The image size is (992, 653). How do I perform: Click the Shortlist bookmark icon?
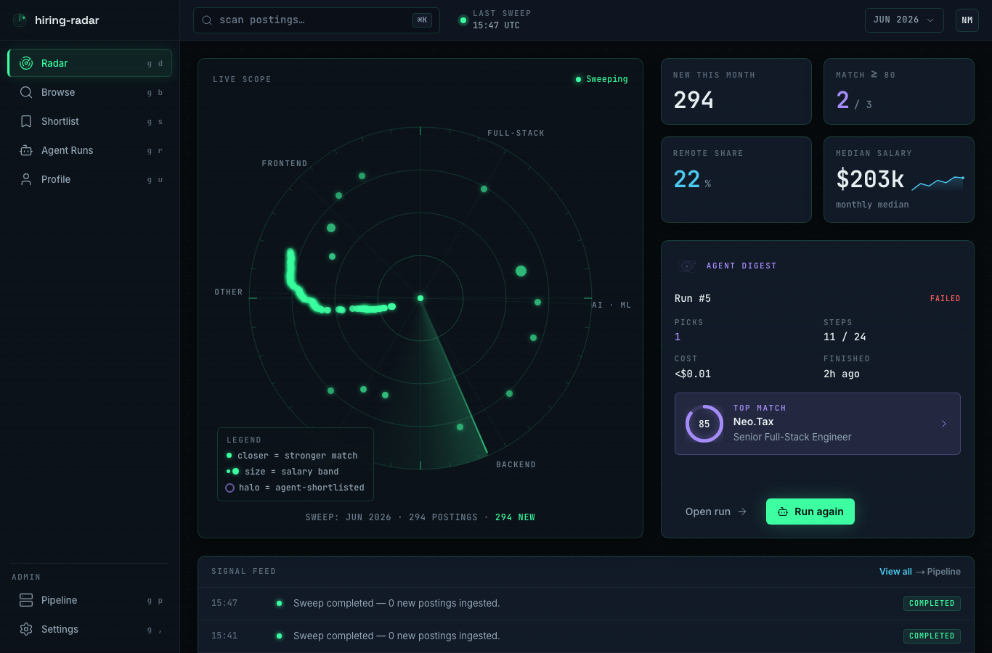tap(26, 121)
